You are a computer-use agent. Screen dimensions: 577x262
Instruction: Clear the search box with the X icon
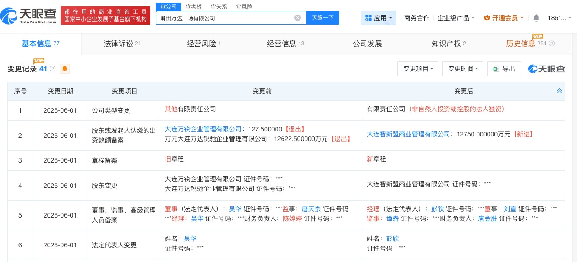pyautogui.click(x=298, y=18)
